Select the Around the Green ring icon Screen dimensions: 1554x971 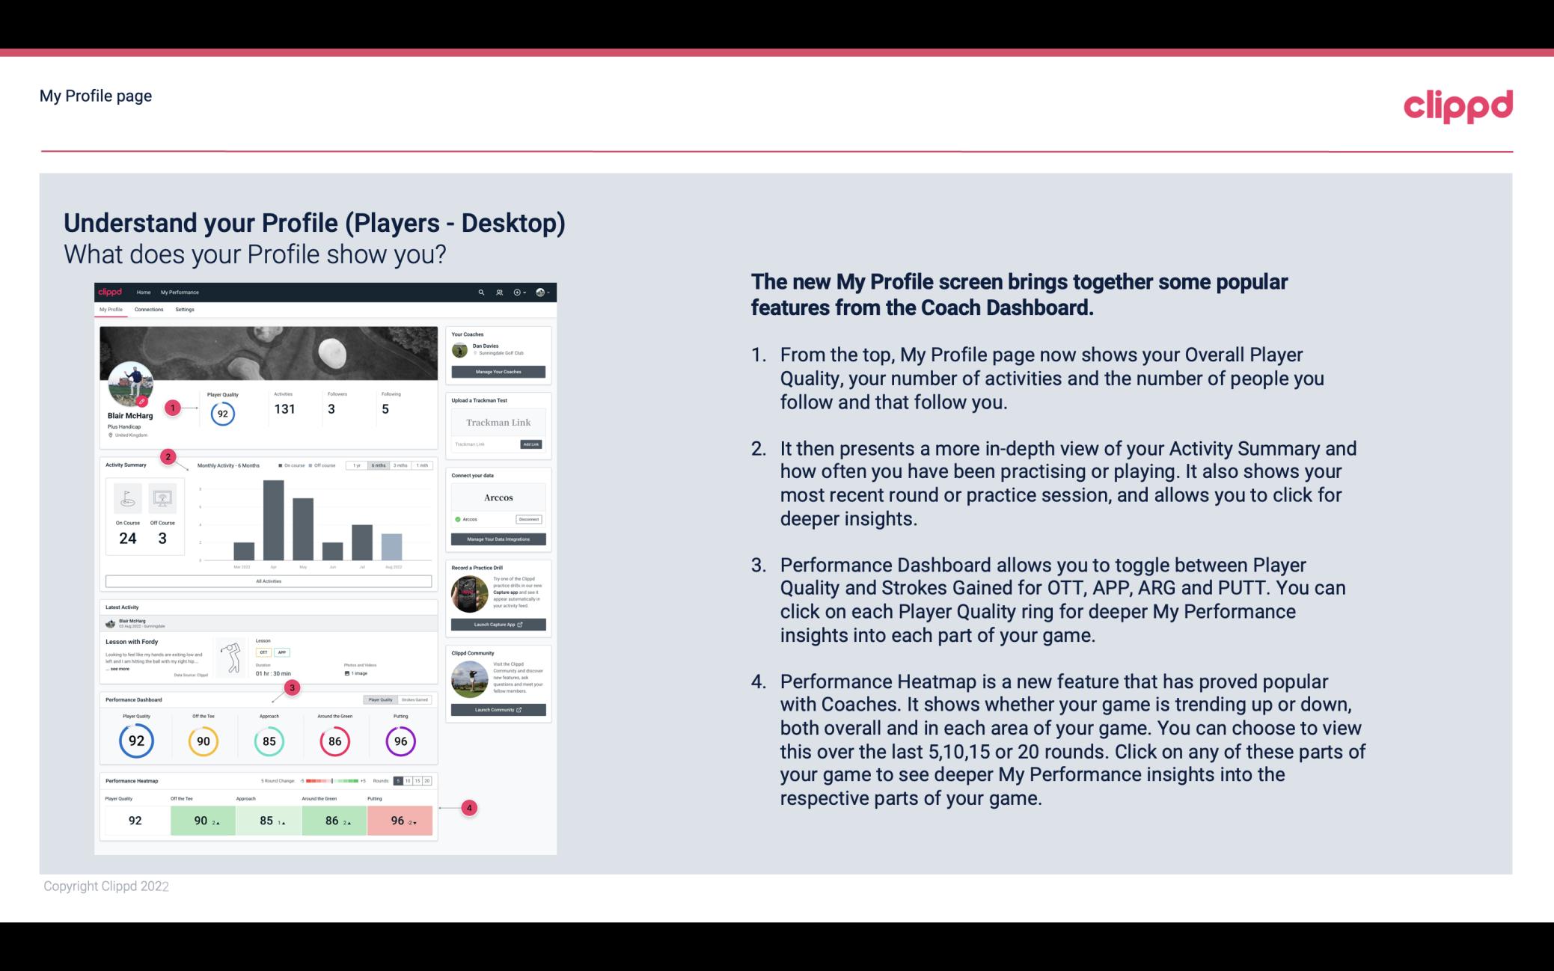(334, 741)
